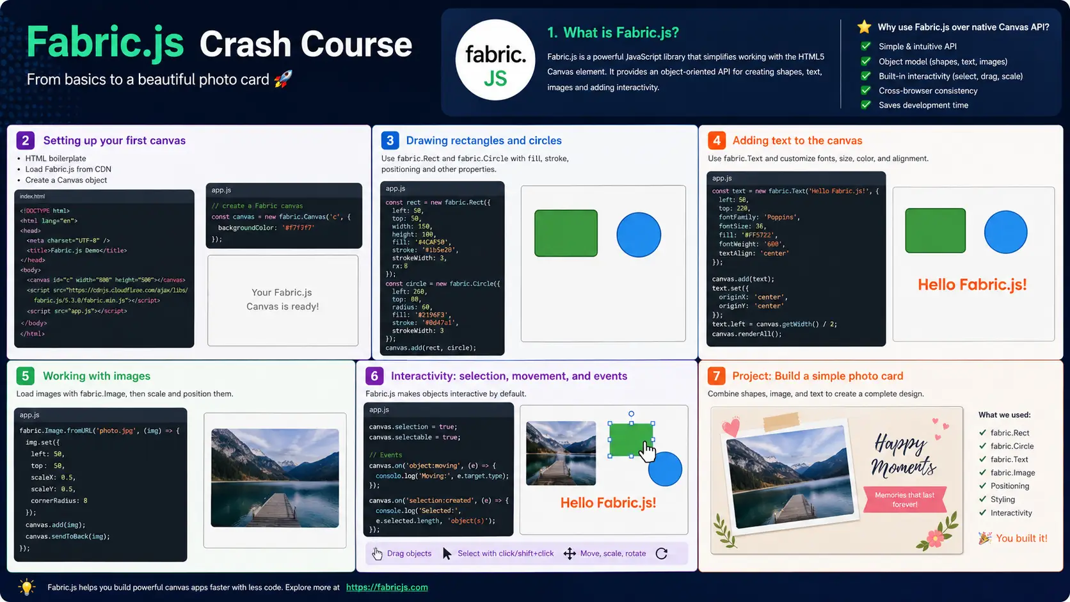The image size is (1070, 602).
Task: Click the 'HTML boilerplate' bullet
Action: coord(56,158)
